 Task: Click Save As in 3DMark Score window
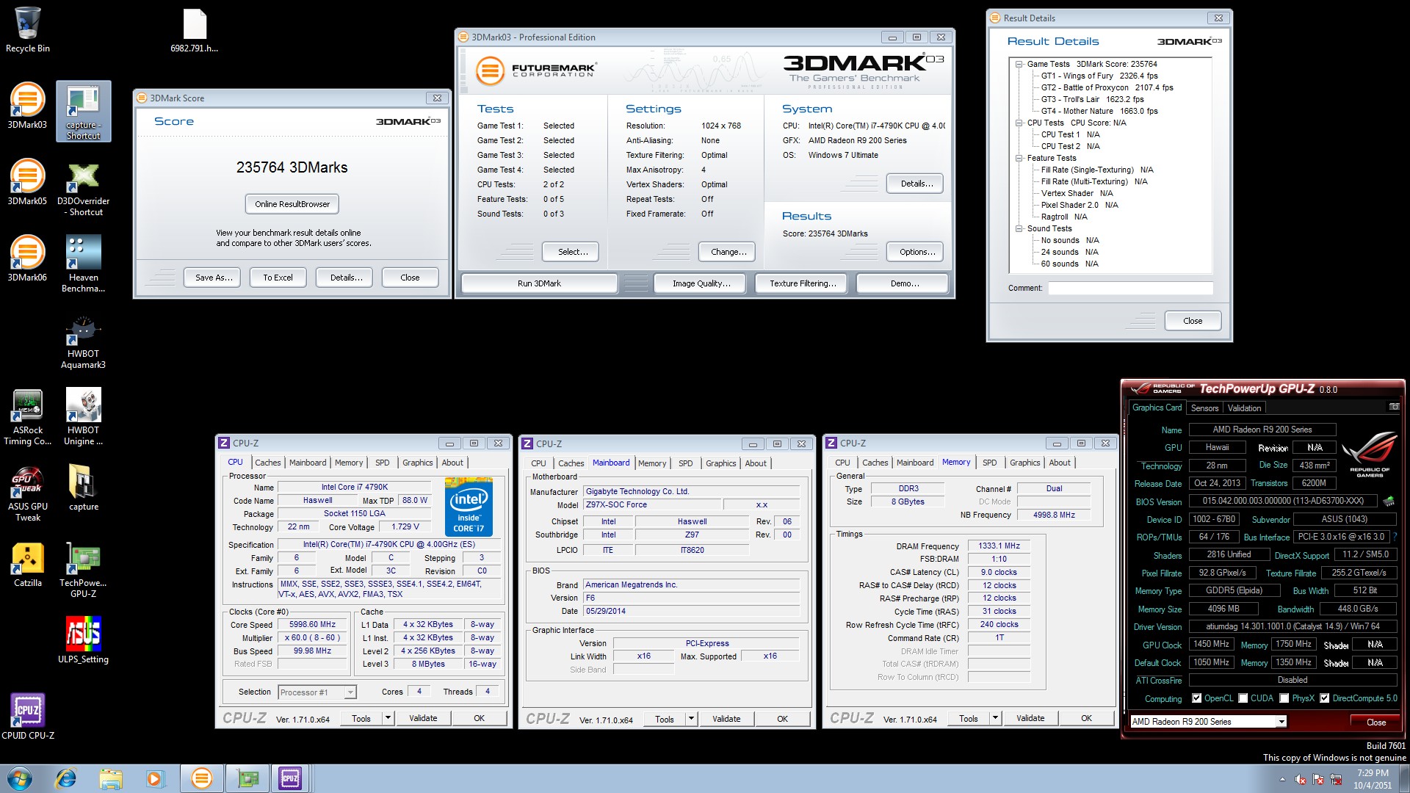(x=214, y=278)
